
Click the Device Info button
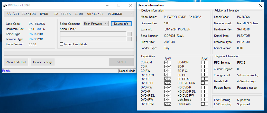(121, 24)
